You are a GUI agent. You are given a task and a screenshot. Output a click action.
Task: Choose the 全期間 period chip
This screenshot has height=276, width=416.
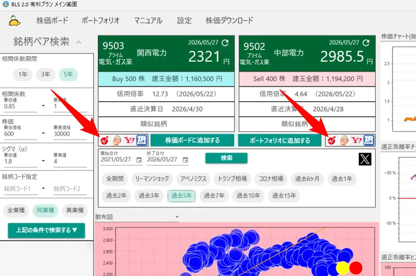[115, 179]
